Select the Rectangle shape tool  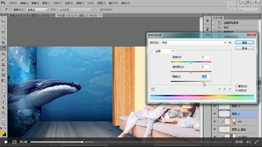point(3,113)
